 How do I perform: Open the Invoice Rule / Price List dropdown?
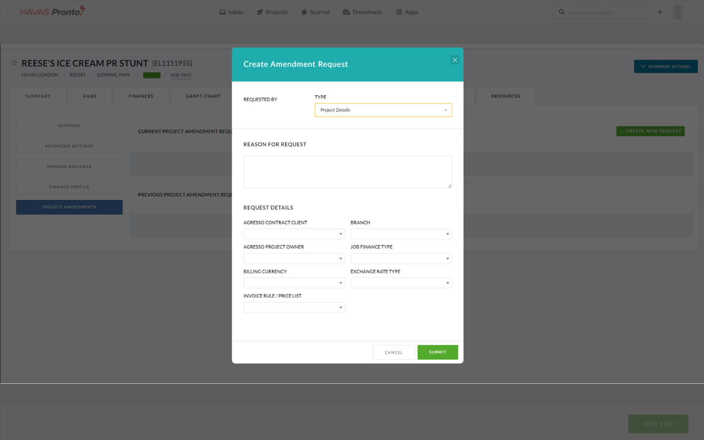tap(294, 307)
